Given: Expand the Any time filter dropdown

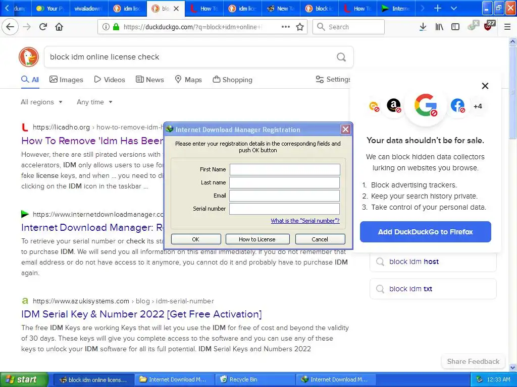Looking at the screenshot, I should [94, 102].
